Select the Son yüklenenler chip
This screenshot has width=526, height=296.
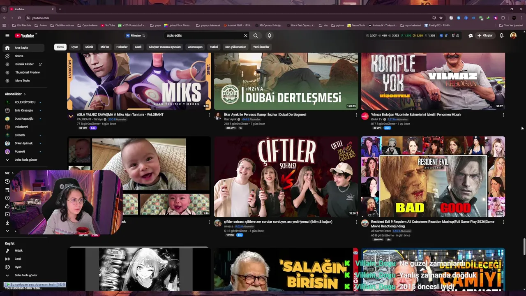click(x=235, y=47)
